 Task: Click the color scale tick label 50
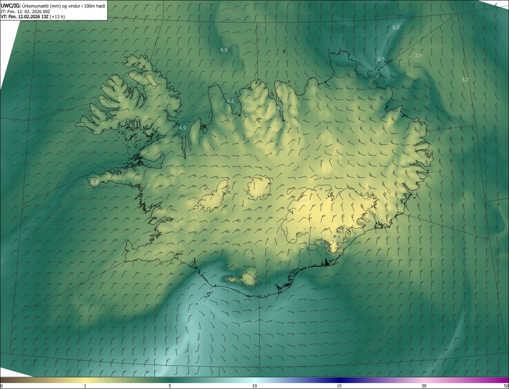pyautogui.click(x=505, y=386)
